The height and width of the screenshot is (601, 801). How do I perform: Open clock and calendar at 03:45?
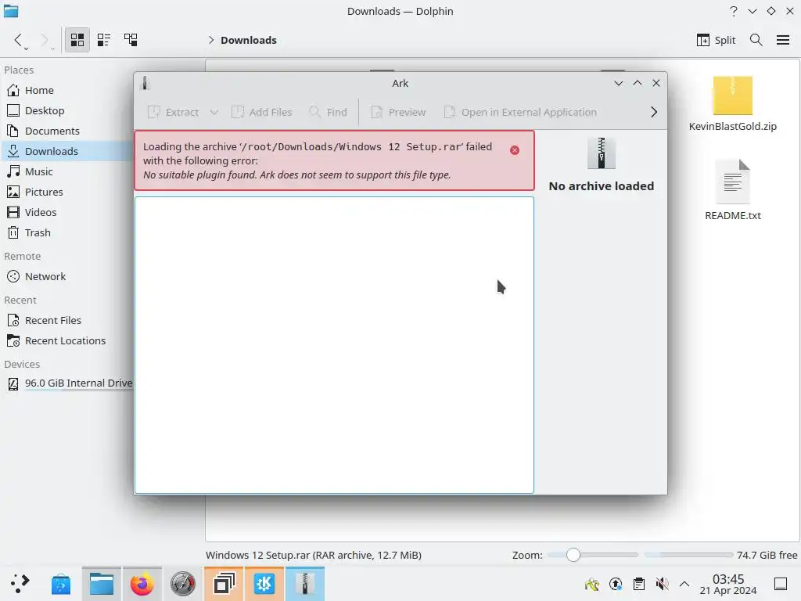click(x=728, y=584)
